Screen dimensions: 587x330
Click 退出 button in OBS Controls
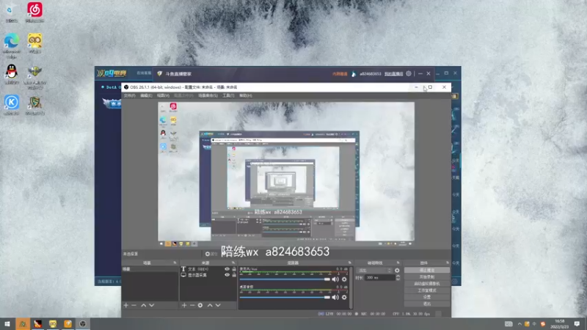pos(427,304)
